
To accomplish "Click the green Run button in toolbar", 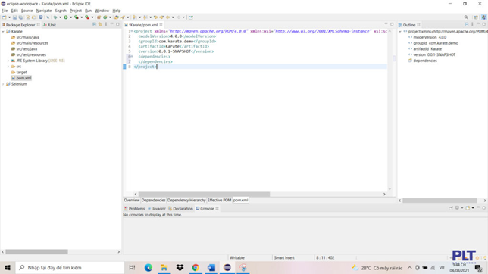I will pyautogui.click(x=66, y=17).
